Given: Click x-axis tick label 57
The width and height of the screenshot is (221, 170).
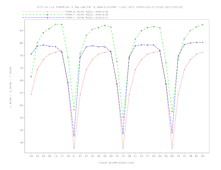Looking at the screenshot, I should click(x=148, y=156).
